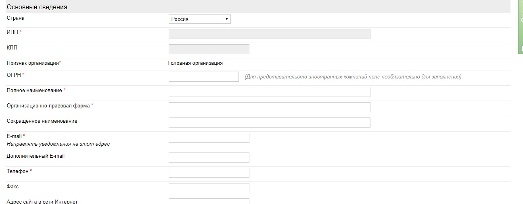Focus the Адрес сайта в сети Интернет field

coord(209,201)
